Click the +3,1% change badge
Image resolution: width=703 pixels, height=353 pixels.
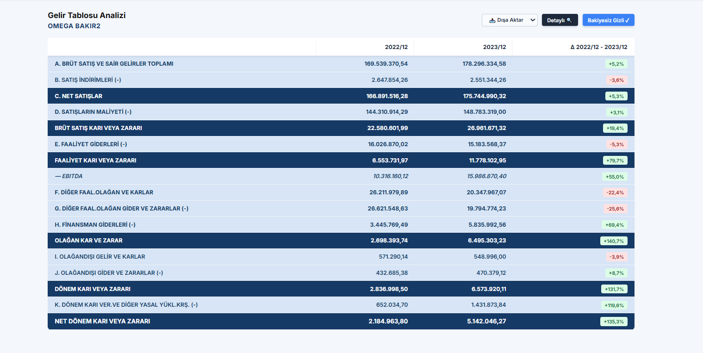(617, 112)
